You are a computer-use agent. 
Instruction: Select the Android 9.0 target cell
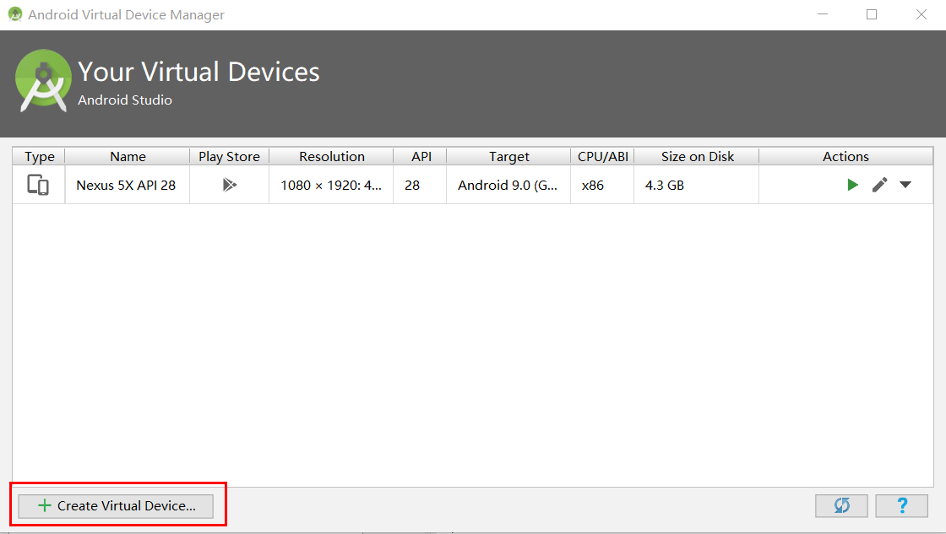pos(508,185)
